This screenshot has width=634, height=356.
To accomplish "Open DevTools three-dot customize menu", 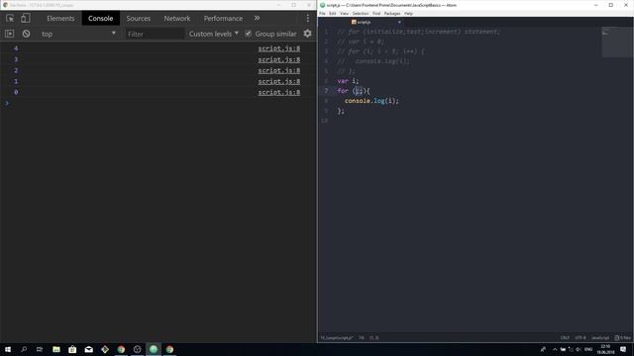I will (x=308, y=18).
